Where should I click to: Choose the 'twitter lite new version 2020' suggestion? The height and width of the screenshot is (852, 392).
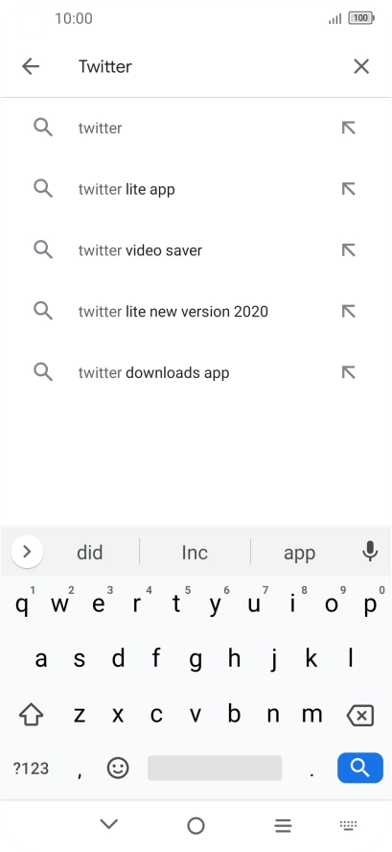[x=196, y=312]
